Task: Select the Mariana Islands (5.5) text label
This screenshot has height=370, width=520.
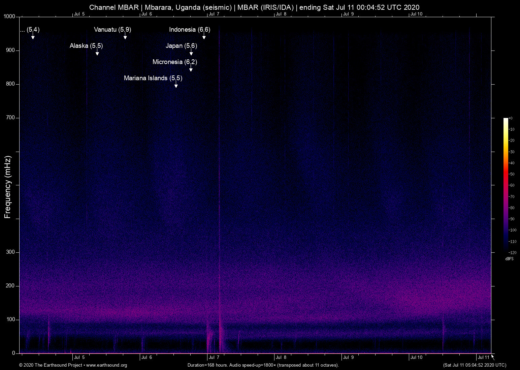Action: tap(153, 78)
